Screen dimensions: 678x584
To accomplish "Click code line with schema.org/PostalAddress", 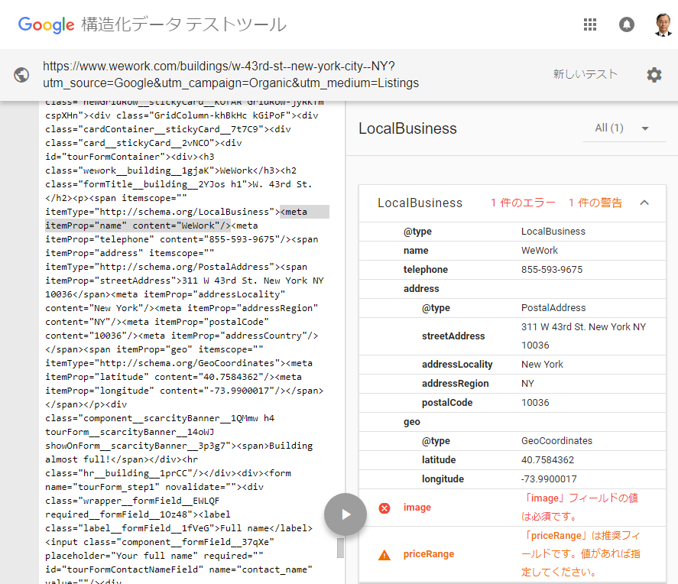I will tap(176, 267).
